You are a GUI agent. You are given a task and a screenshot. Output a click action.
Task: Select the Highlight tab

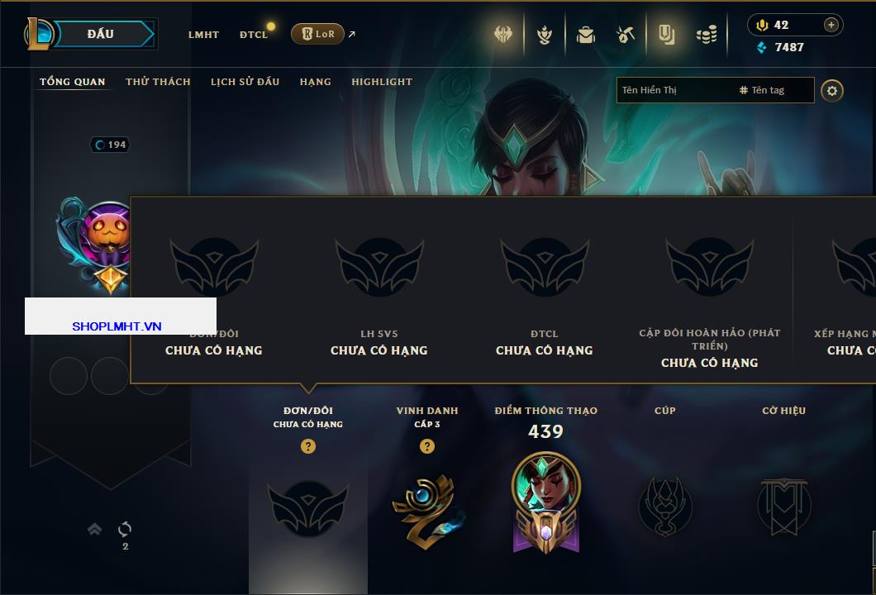[382, 82]
